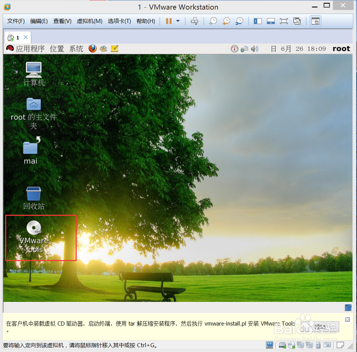Toggle full screen mode for the VM
This screenshot has width=357, height=352.
[284, 21]
